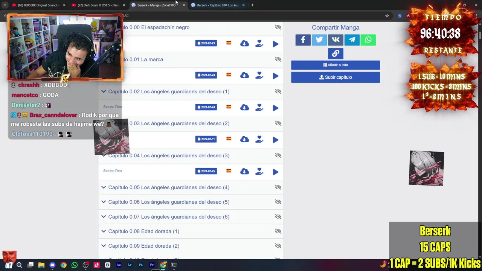The height and width of the screenshot is (271, 482).
Task: Download chapter 0.04 upload dated 2021-07-25
Action: tap(244, 172)
